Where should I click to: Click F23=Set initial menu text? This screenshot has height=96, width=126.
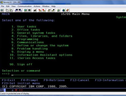point(21,83)
